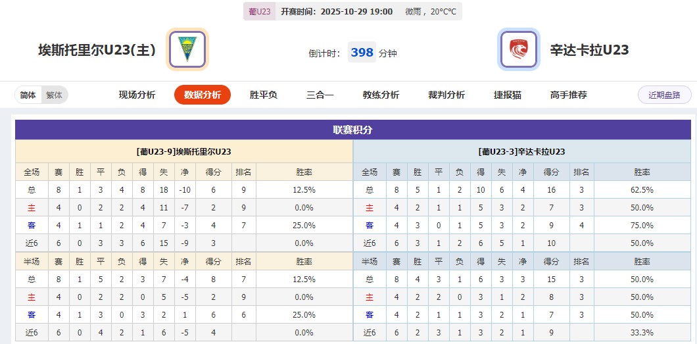
Task: Click the 398 minute countdown value
Action: point(362,53)
